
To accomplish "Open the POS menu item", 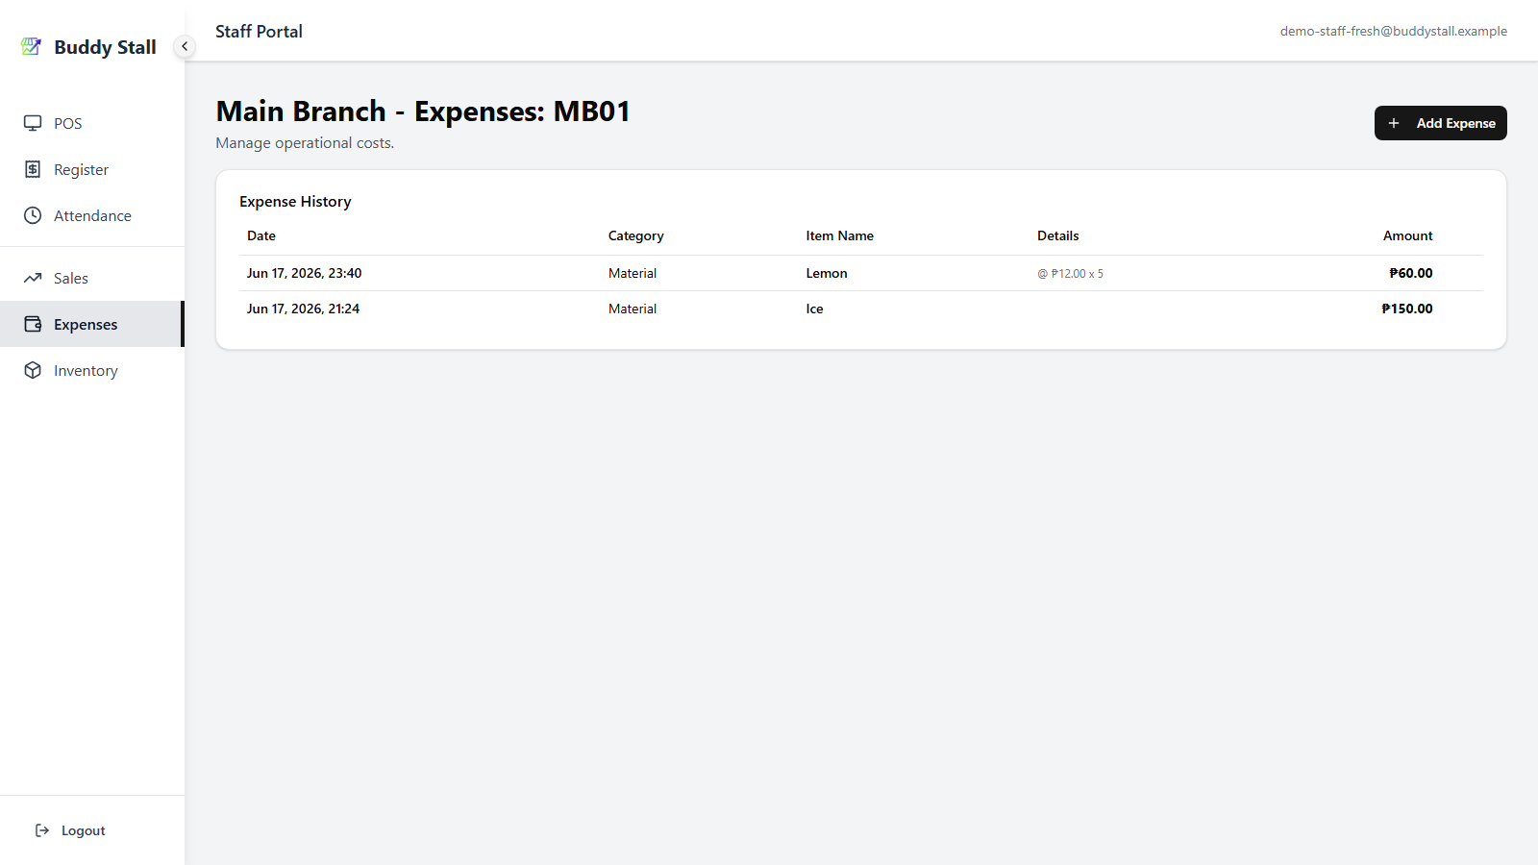I will [x=92, y=123].
